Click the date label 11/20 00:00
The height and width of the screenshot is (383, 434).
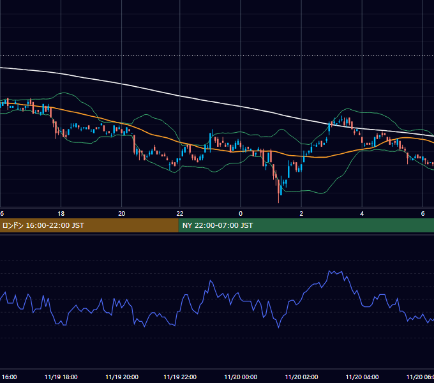[241, 377]
